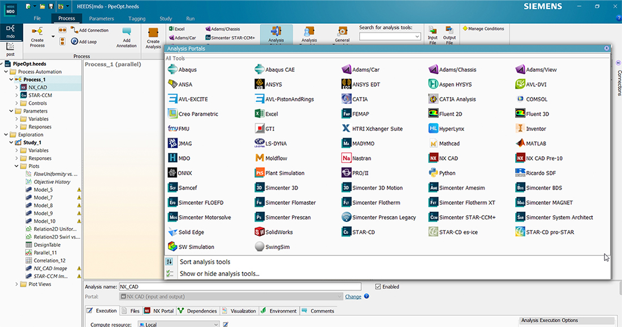Switch to the Tagging ribbon tab

[x=137, y=18]
